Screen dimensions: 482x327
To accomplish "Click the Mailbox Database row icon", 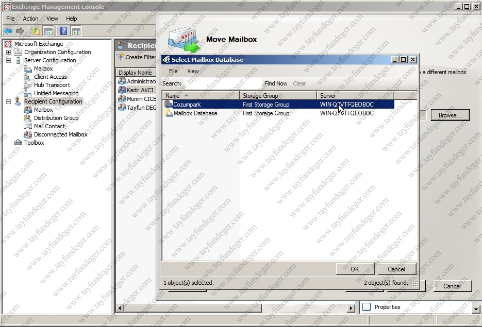I will tap(169, 113).
